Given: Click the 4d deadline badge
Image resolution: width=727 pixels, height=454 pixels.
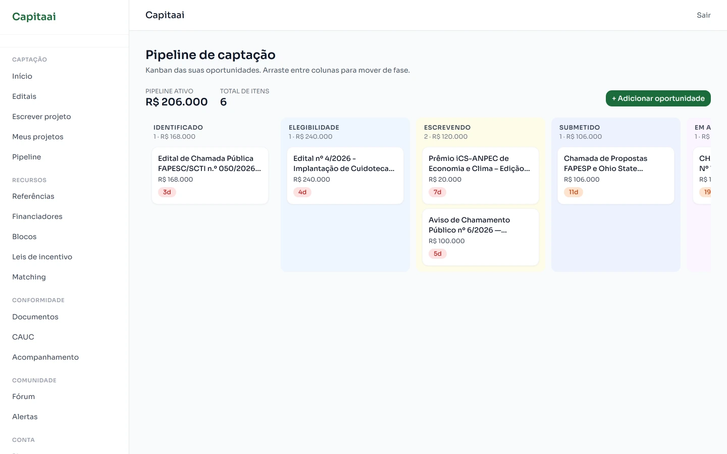Looking at the screenshot, I should pyautogui.click(x=302, y=192).
